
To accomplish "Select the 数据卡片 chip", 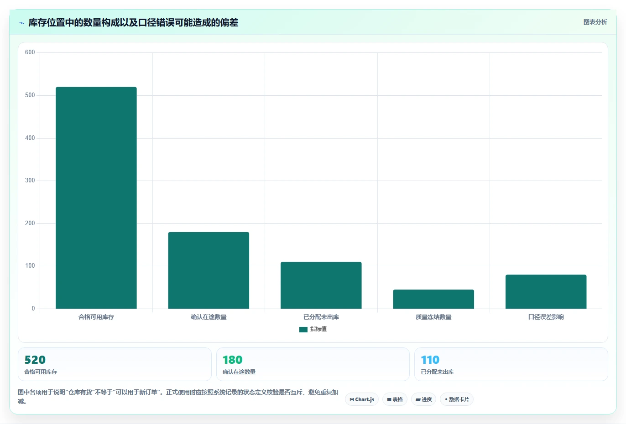I will [457, 399].
